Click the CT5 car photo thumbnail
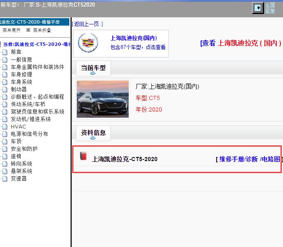283x247 pixels. click(x=103, y=99)
